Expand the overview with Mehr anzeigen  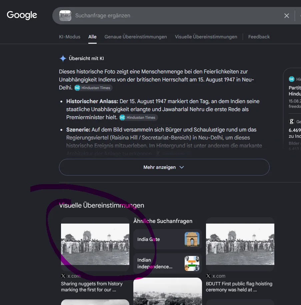point(164,167)
